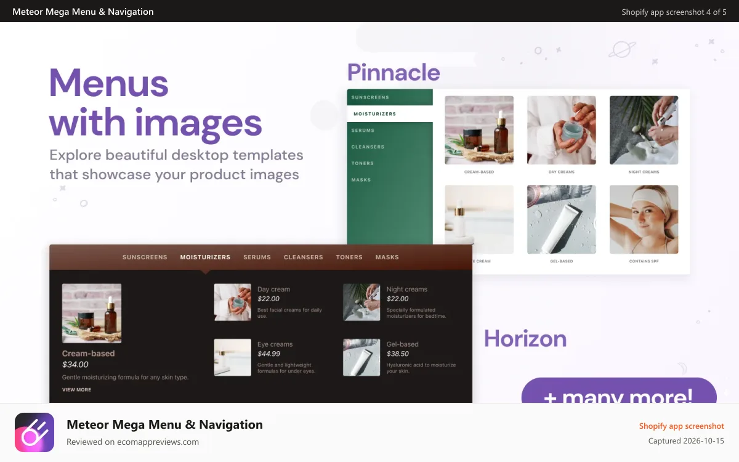Open Cleansers tab in Horizon menu bar

(303, 257)
